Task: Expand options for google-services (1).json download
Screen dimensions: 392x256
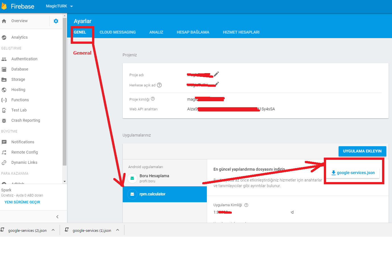Action: 118,230
